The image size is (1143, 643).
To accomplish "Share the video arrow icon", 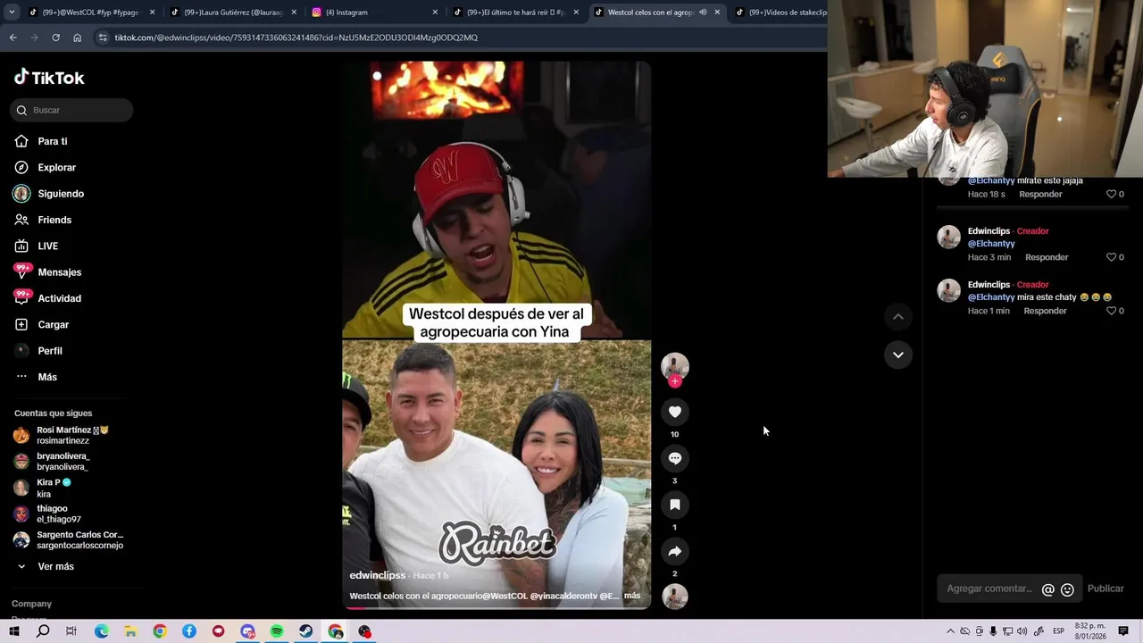I will (674, 551).
